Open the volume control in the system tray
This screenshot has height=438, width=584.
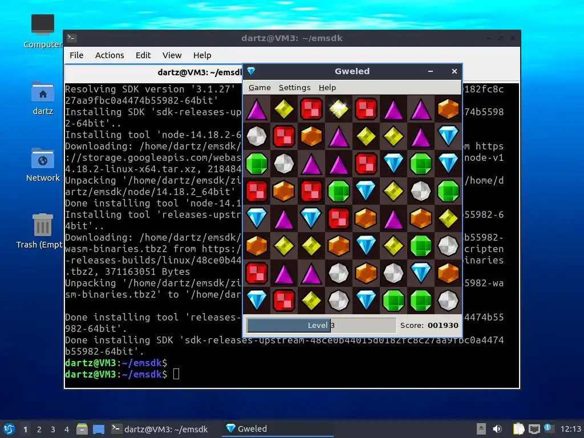point(497,429)
